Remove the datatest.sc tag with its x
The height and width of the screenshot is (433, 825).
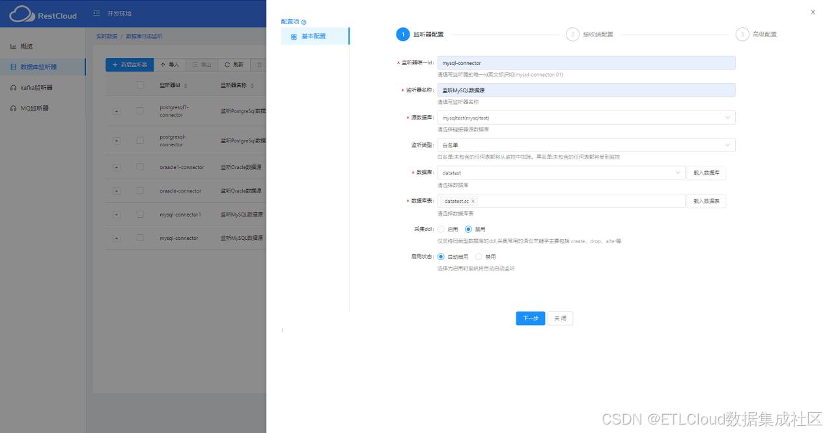tap(473, 202)
